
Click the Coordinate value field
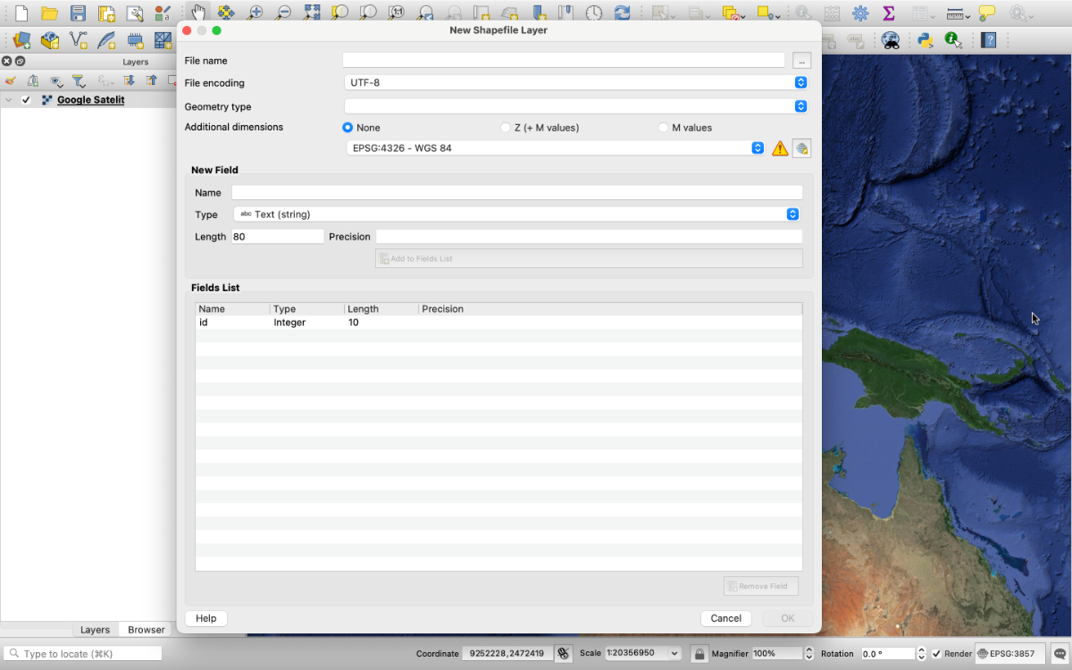507,654
